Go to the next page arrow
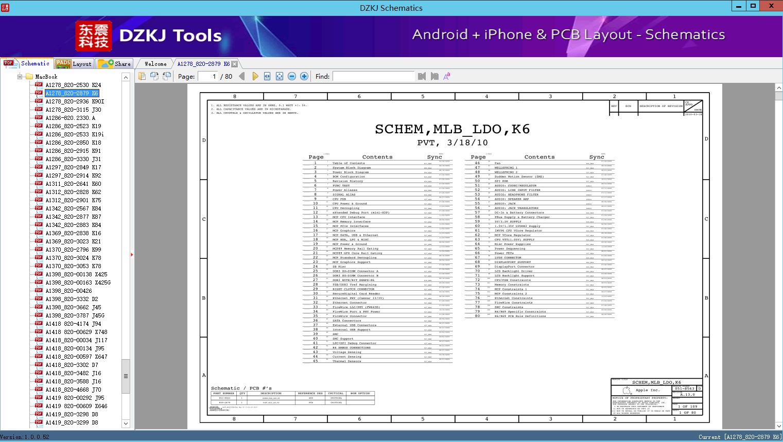The image size is (783, 442). (x=255, y=76)
